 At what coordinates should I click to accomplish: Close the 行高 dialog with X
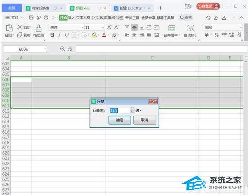[153, 102]
